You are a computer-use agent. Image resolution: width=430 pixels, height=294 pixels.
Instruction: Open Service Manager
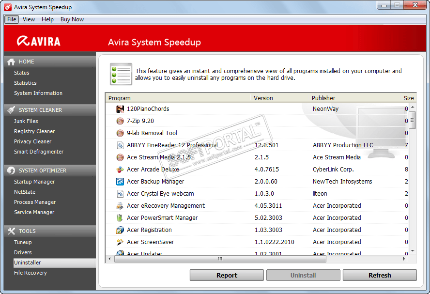coord(34,212)
